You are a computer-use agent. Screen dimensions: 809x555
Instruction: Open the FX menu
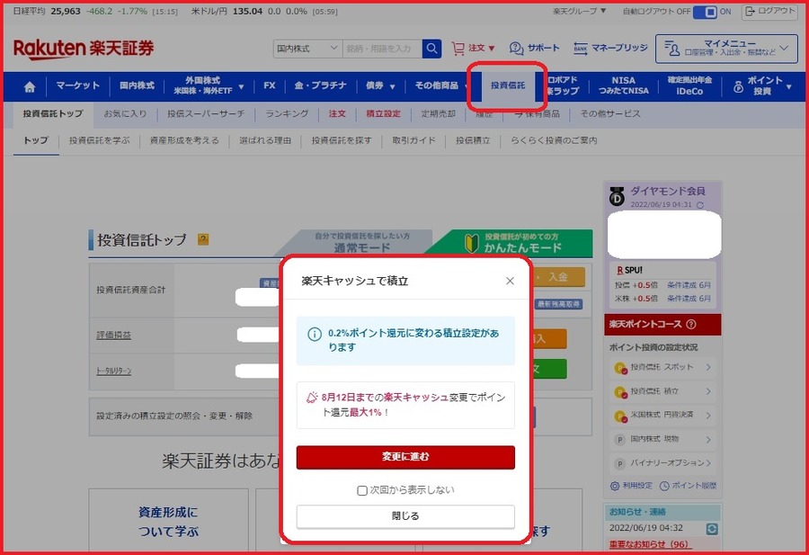[x=270, y=85]
